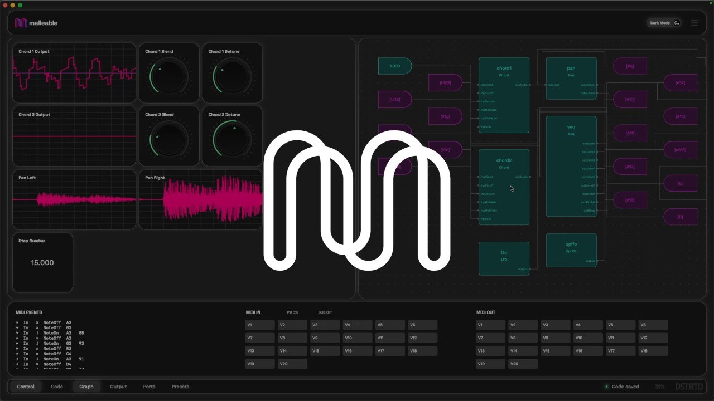Select the seq node in the graph
Screen dimensions: 714x401
(x=571, y=166)
